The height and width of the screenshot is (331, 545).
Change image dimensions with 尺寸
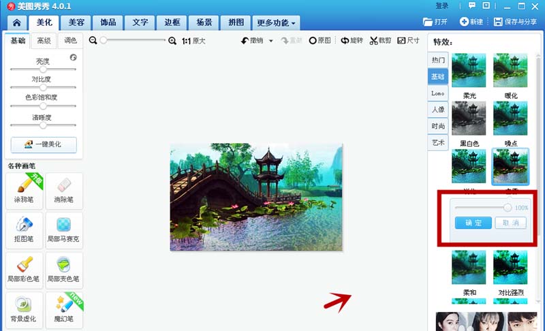point(408,41)
